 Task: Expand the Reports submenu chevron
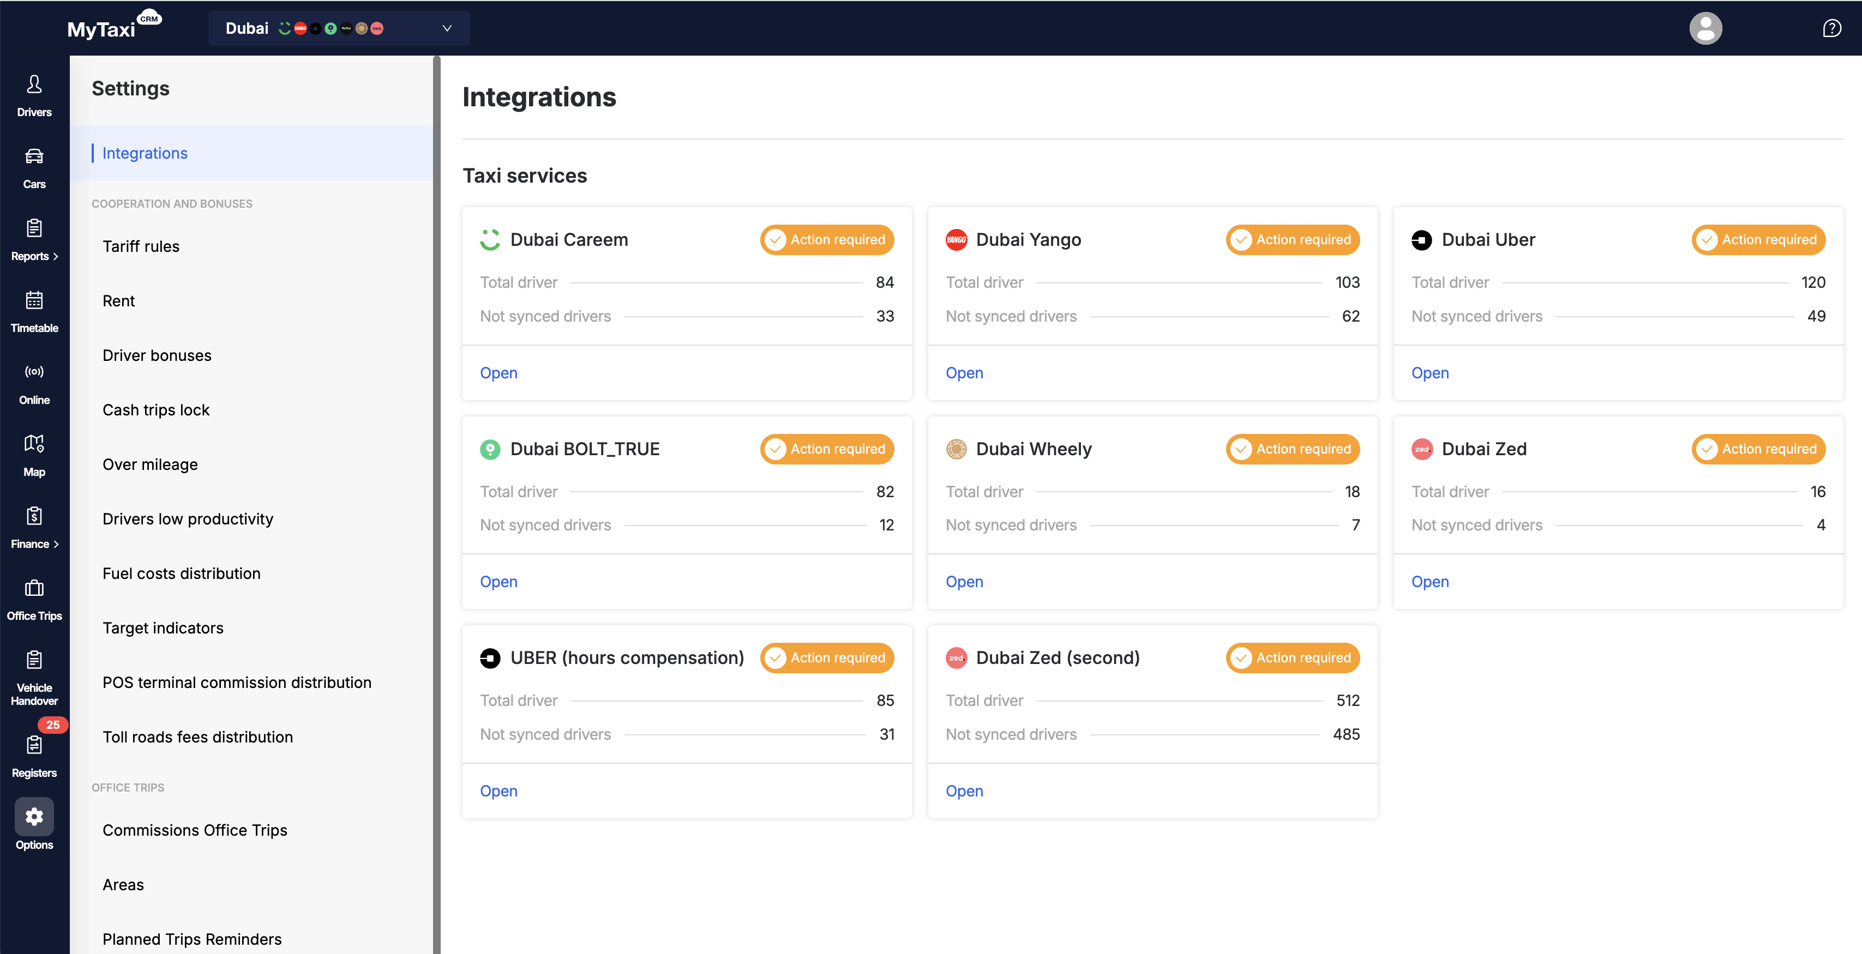(56, 257)
